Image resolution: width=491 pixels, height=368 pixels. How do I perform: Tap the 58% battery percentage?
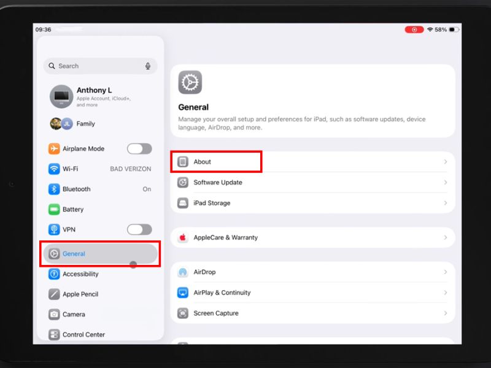(x=441, y=29)
